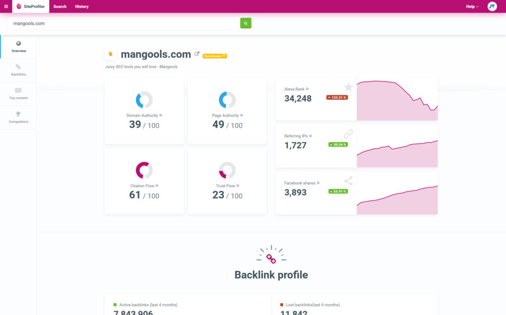Click the Alexa Rank value 34,248
Image resolution: width=506 pixels, height=315 pixels.
pyautogui.click(x=298, y=98)
